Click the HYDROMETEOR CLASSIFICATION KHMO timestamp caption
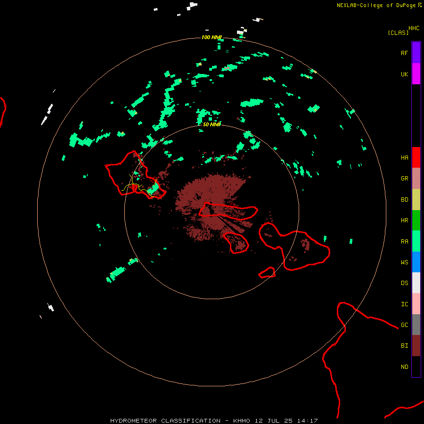The image size is (424, 424). [214, 421]
